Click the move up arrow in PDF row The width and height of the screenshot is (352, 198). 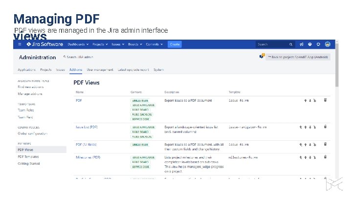305,101
